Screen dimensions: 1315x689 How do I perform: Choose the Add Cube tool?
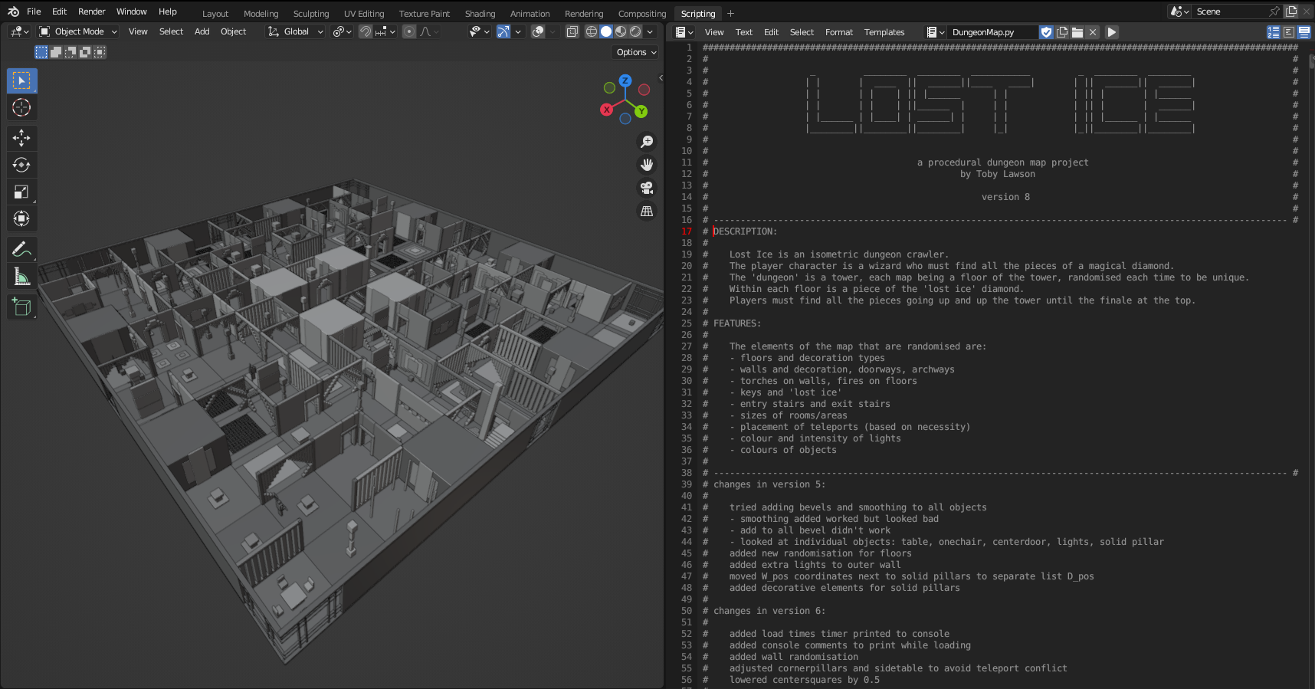21,307
